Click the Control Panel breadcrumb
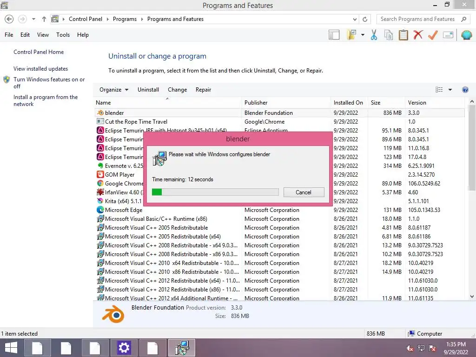The image size is (476, 357). (x=86, y=19)
